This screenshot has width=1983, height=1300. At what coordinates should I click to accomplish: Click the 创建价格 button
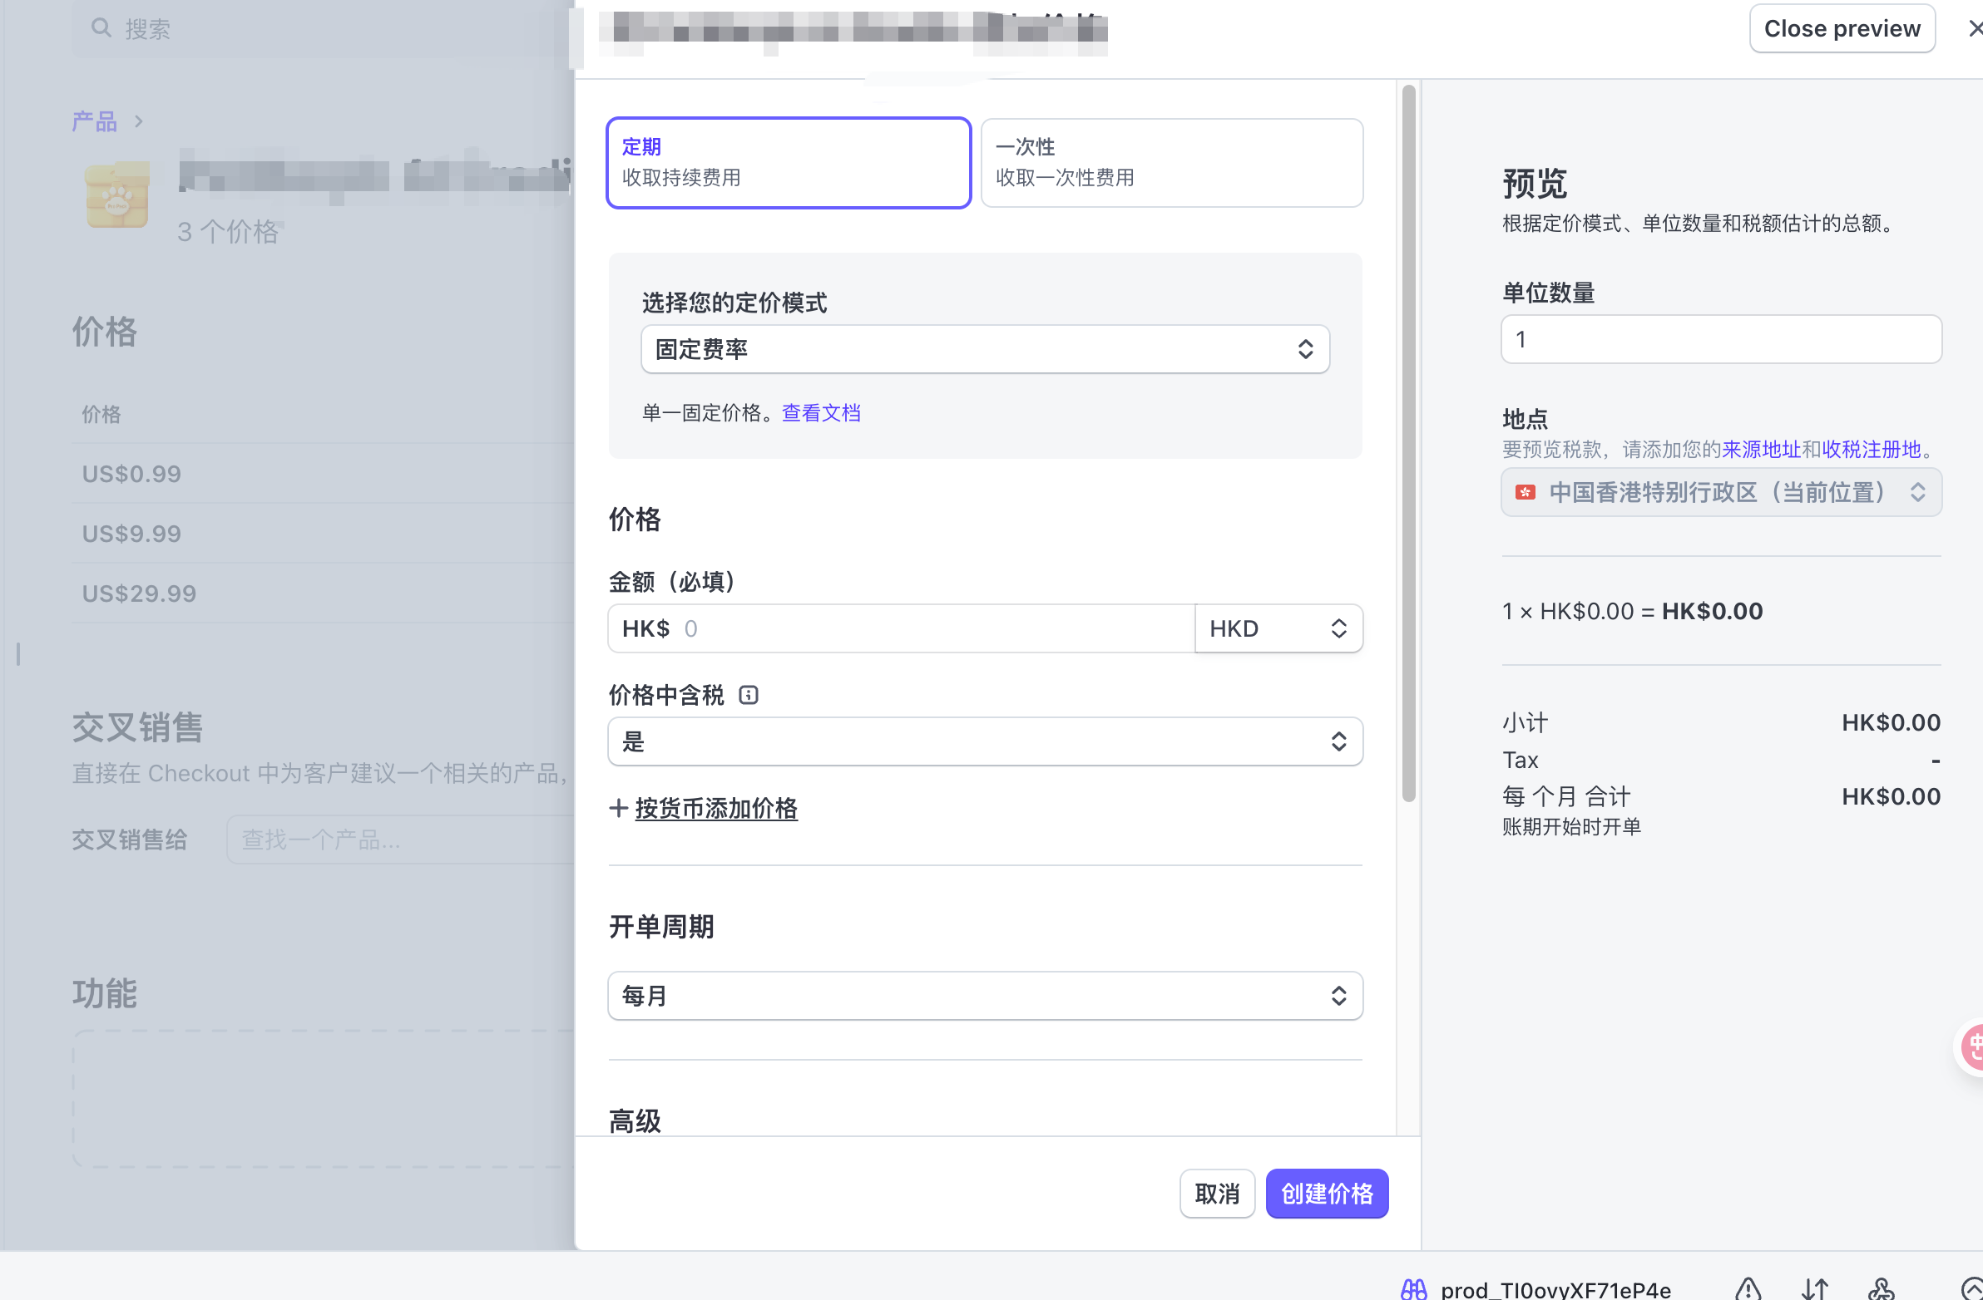click(x=1326, y=1194)
